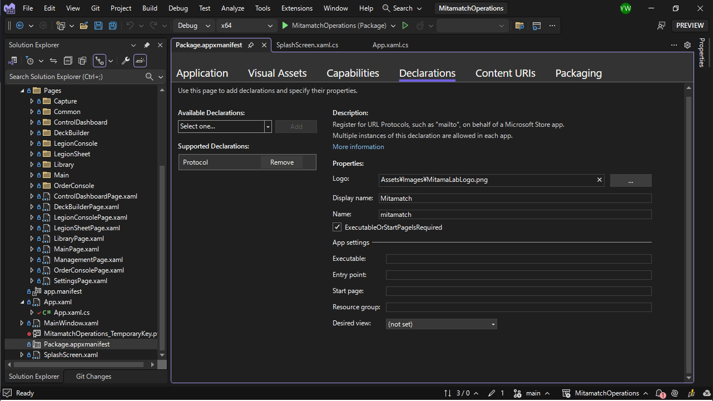Screen dimensions: 713x401
Task: Open the More information link
Action: pyautogui.click(x=358, y=147)
